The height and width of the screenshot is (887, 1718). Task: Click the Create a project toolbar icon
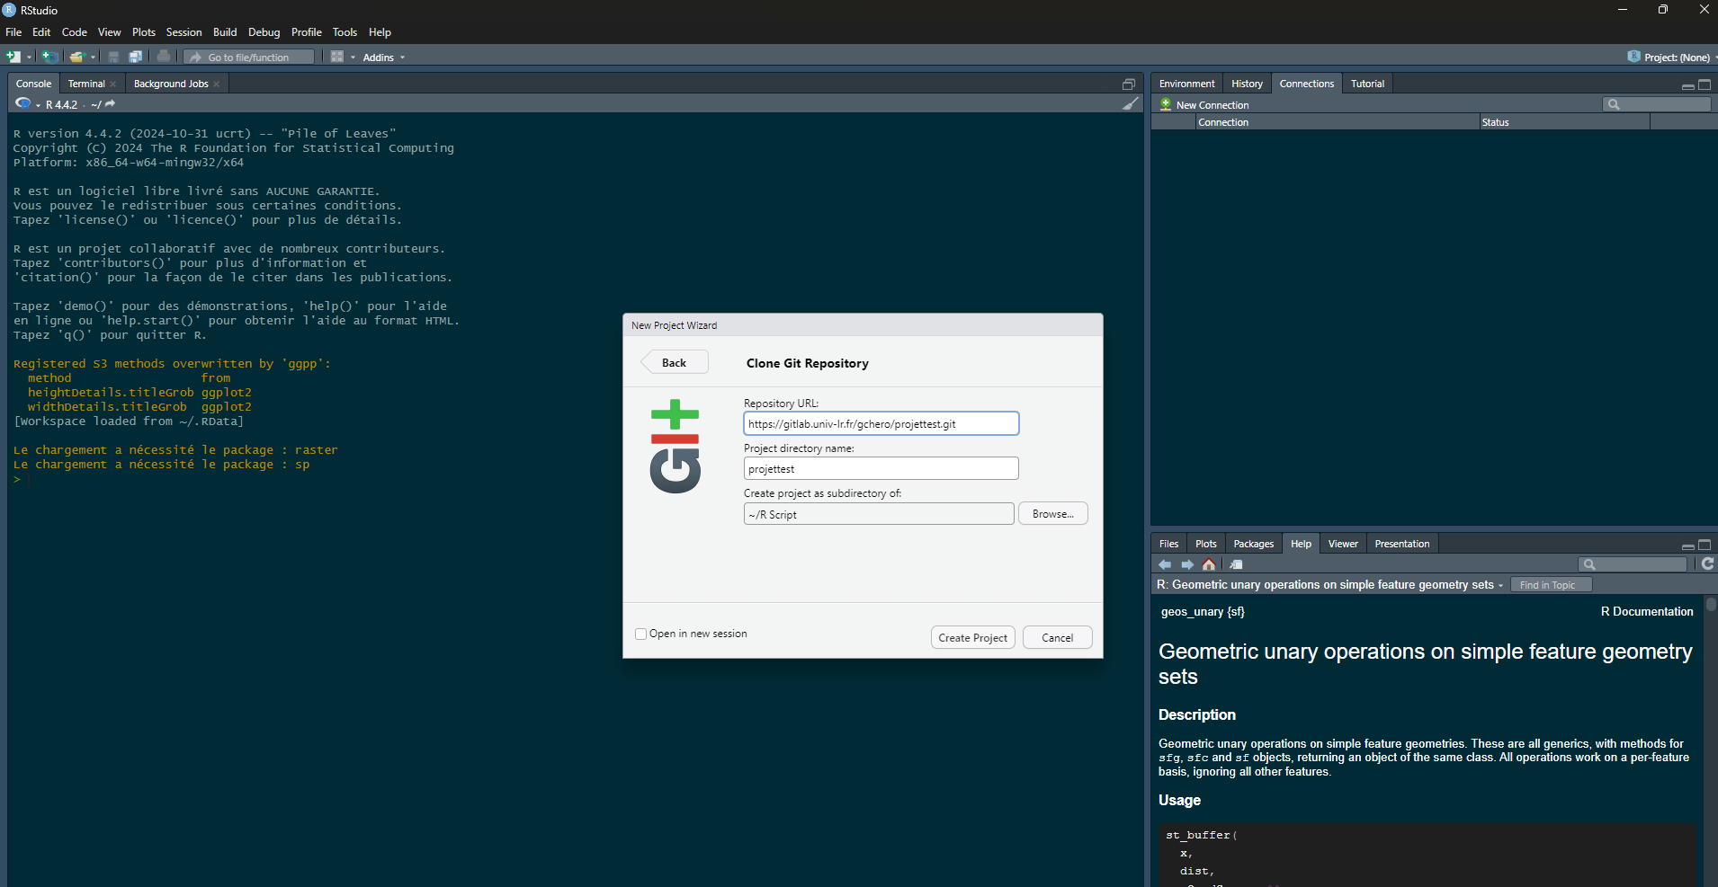click(x=49, y=57)
